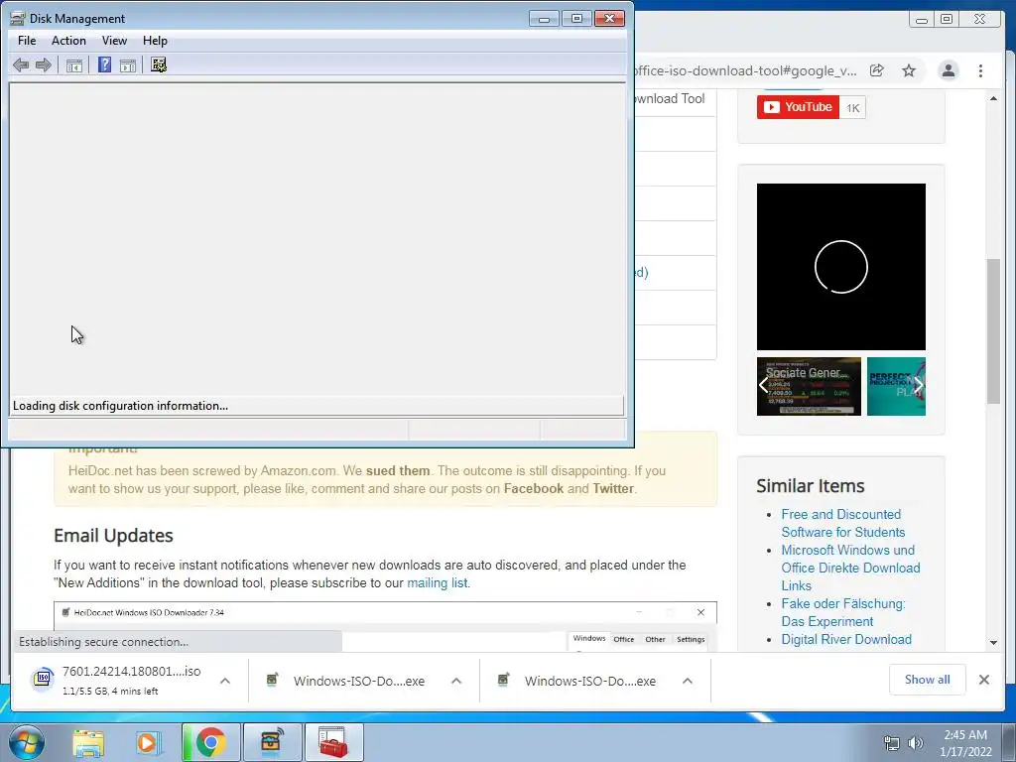
Task: Open the clock showing 2:45 AM
Action: pos(965,742)
